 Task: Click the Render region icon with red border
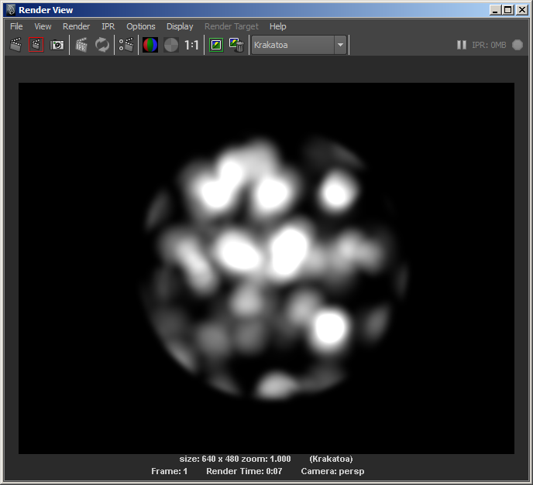point(36,45)
